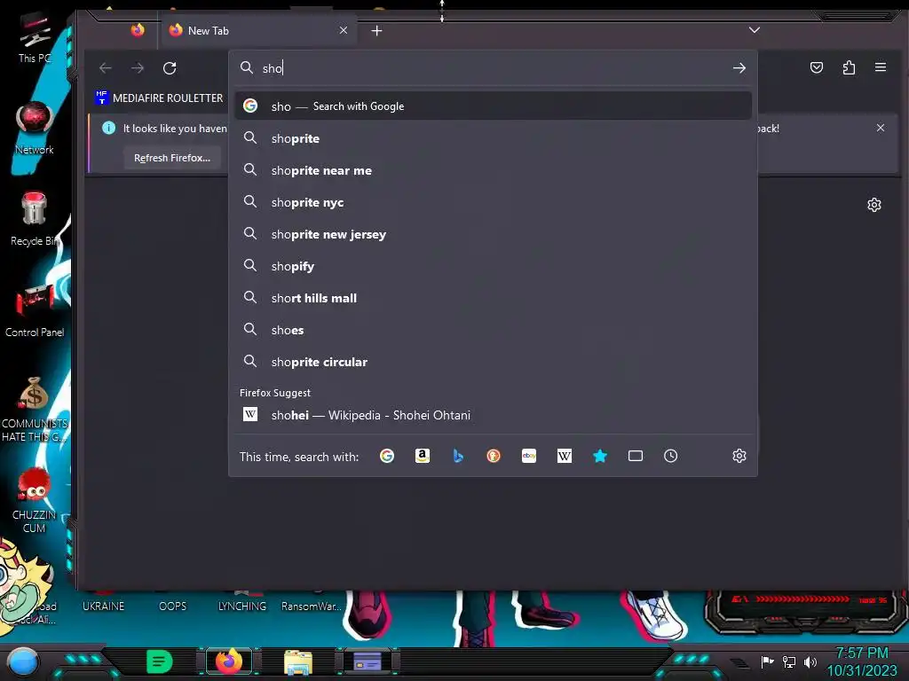Open the Pocket save icon
The height and width of the screenshot is (681, 909).
coord(817,67)
